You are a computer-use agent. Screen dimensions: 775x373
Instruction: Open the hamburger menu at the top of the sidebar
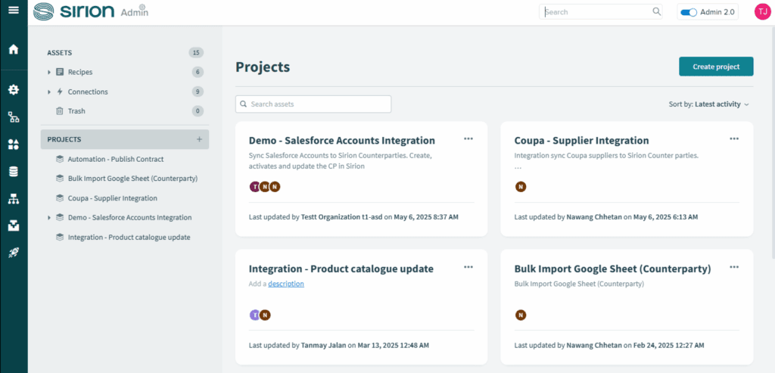(x=14, y=9)
